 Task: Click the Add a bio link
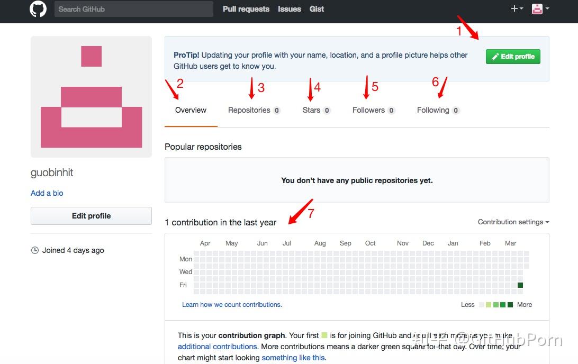pyautogui.click(x=47, y=193)
